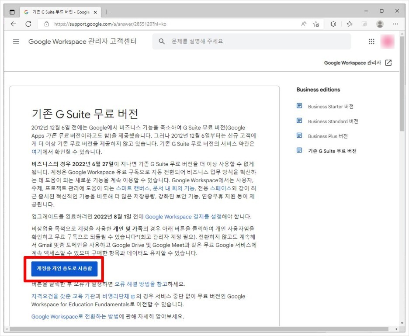This screenshot has height=336, width=409.
Task: Click the scrollbar down arrow
Action: click(x=402, y=323)
